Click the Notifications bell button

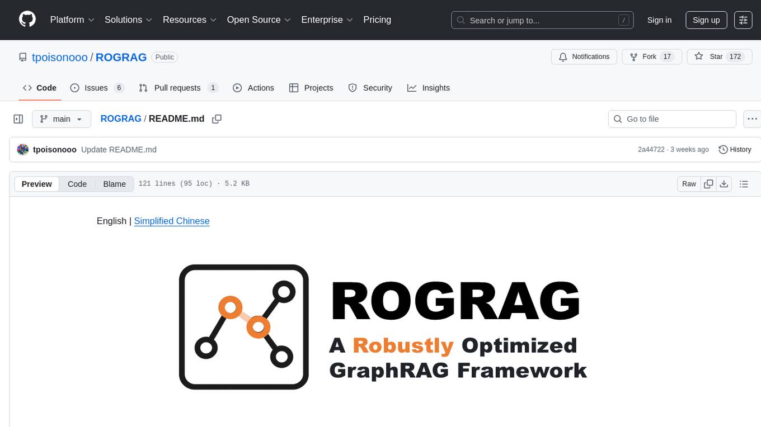tap(584, 57)
